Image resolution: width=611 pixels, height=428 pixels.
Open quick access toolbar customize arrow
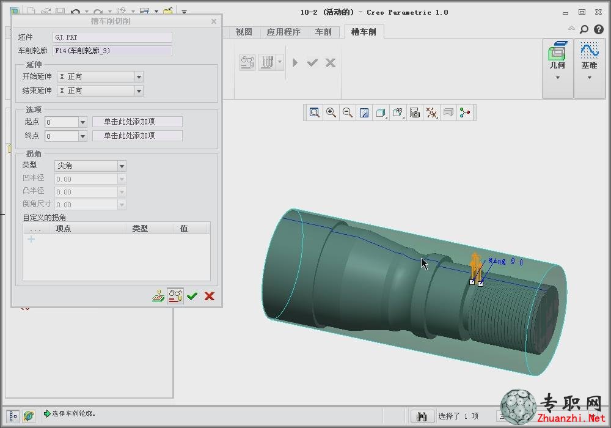[184, 12]
